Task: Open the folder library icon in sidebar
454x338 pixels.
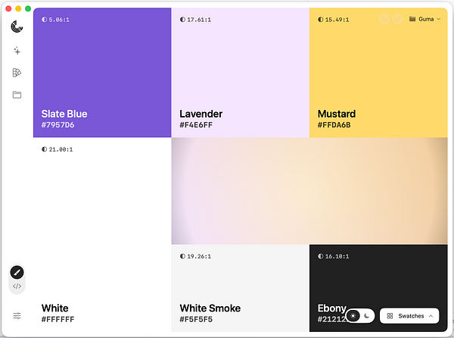Action: coord(17,95)
